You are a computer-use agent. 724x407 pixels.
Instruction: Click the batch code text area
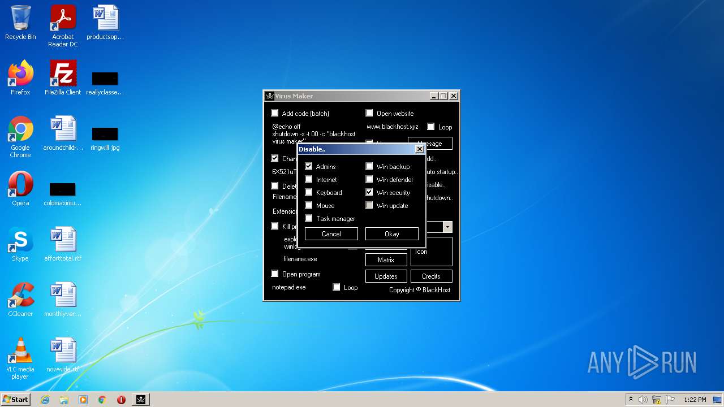pos(314,134)
